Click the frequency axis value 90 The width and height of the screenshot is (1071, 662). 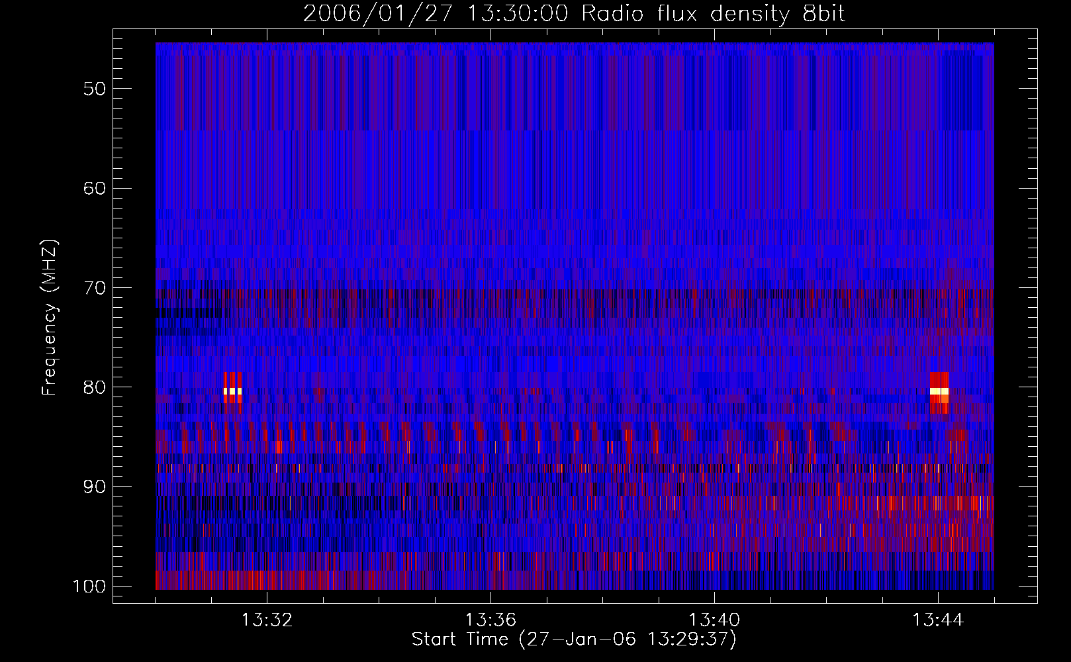tap(95, 487)
